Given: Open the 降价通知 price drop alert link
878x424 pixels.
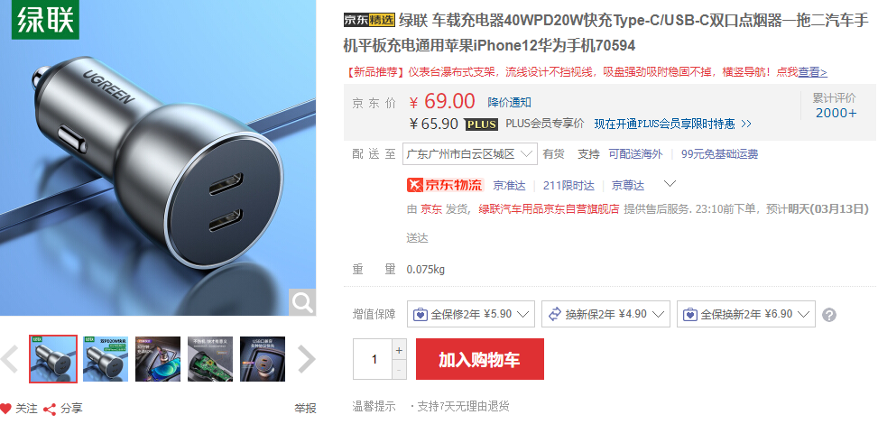Looking at the screenshot, I should pos(510,103).
